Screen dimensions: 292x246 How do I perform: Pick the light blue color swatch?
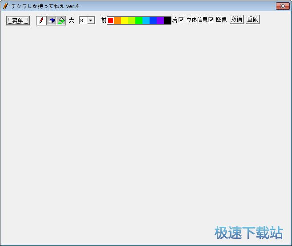pos(146,20)
